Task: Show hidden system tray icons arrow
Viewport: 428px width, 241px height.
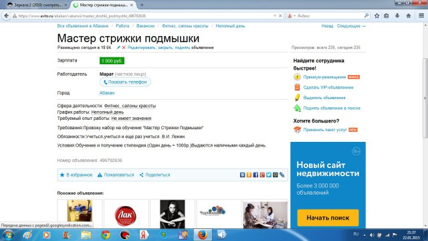Action: click(x=364, y=235)
